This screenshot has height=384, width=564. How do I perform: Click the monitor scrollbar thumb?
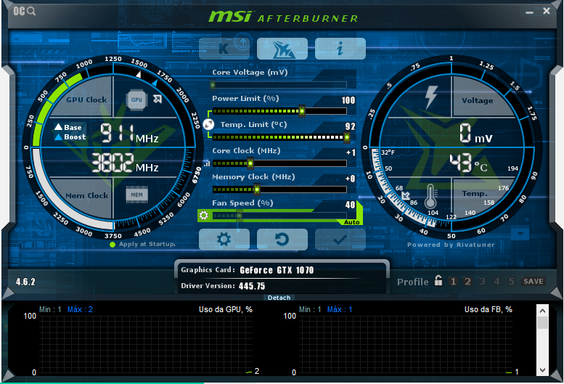point(542,322)
